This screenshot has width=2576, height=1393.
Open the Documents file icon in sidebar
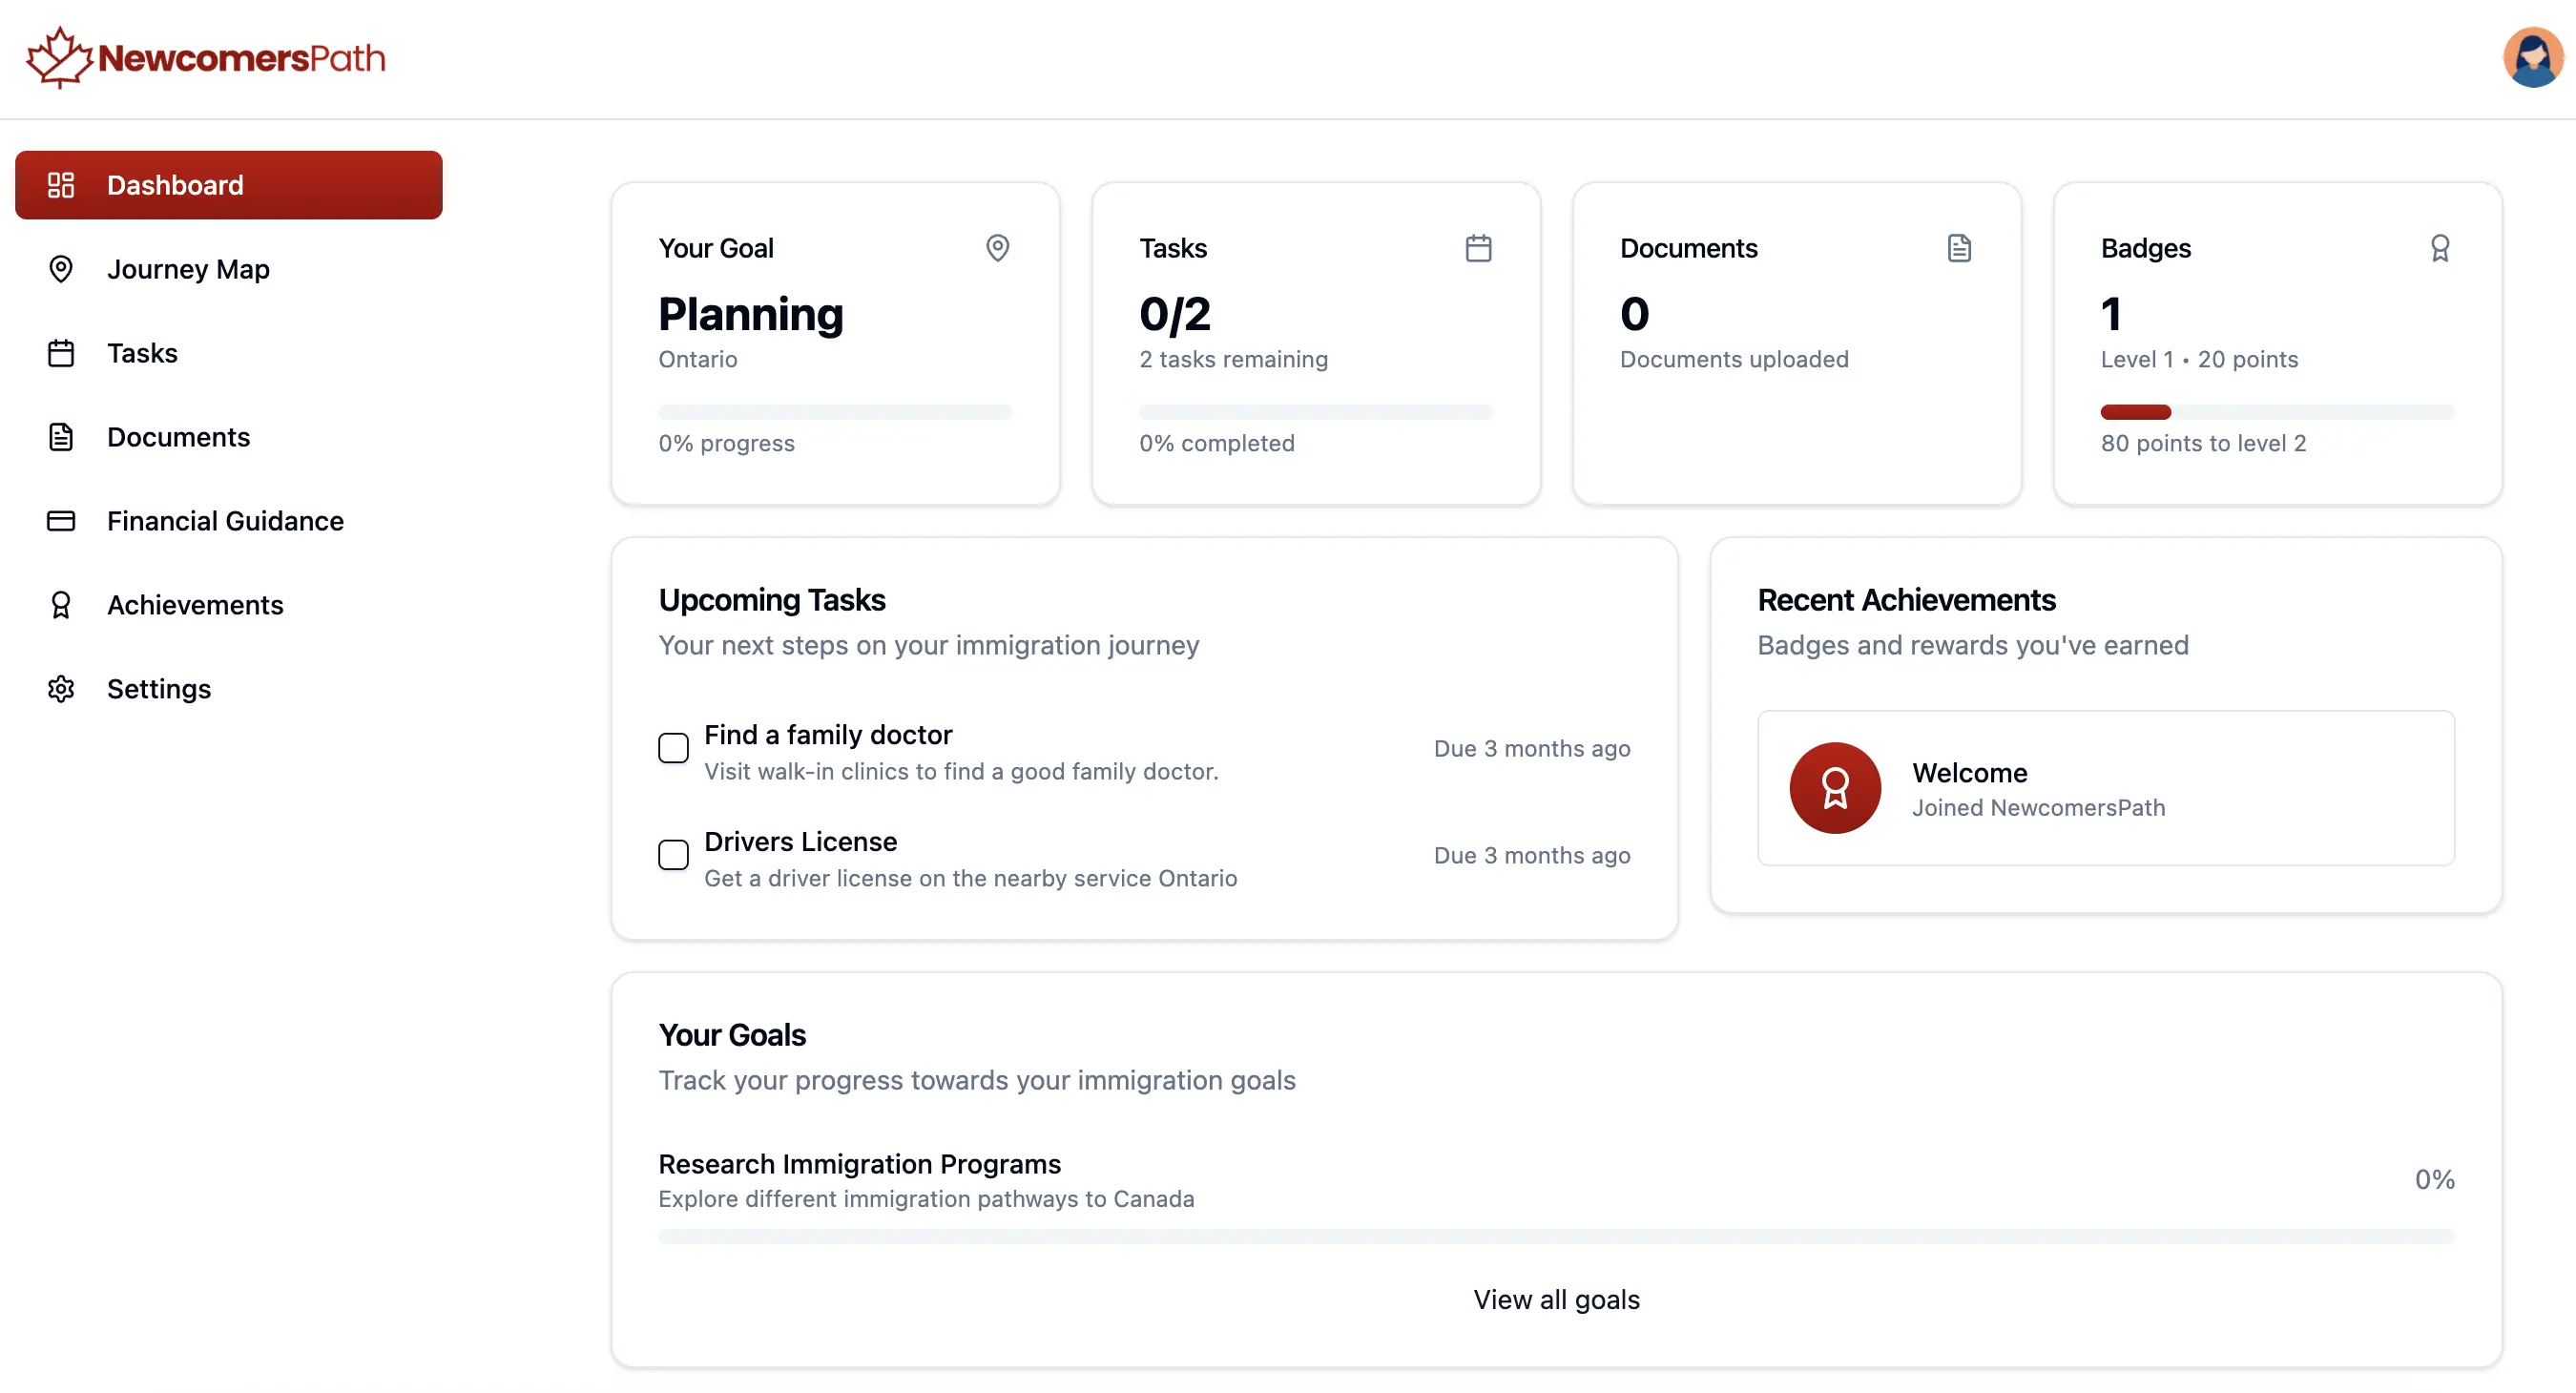[x=61, y=437]
